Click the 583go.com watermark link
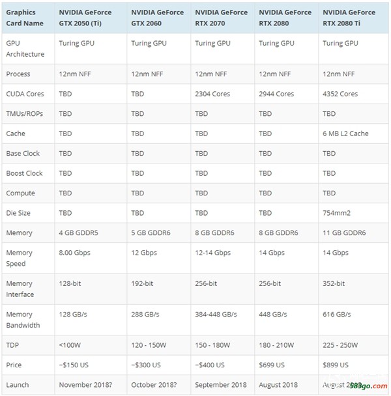Image resolution: width=391 pixels, height=396 pixels. tap(368, 386)
